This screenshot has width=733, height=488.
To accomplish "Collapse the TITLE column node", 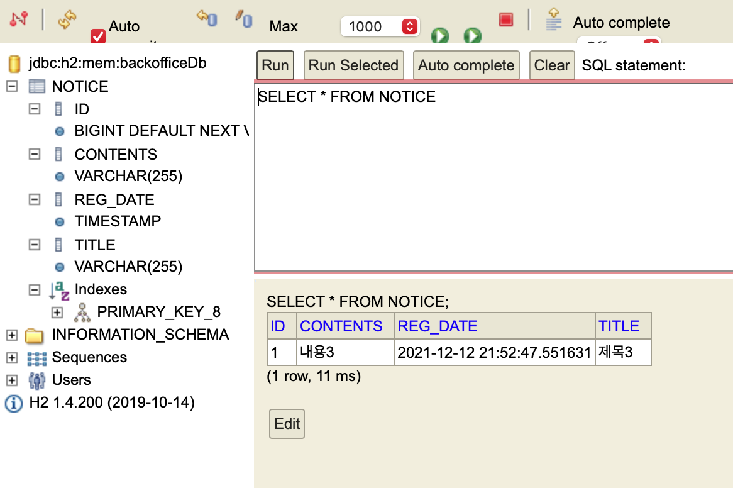I will [x=35, y=245].
